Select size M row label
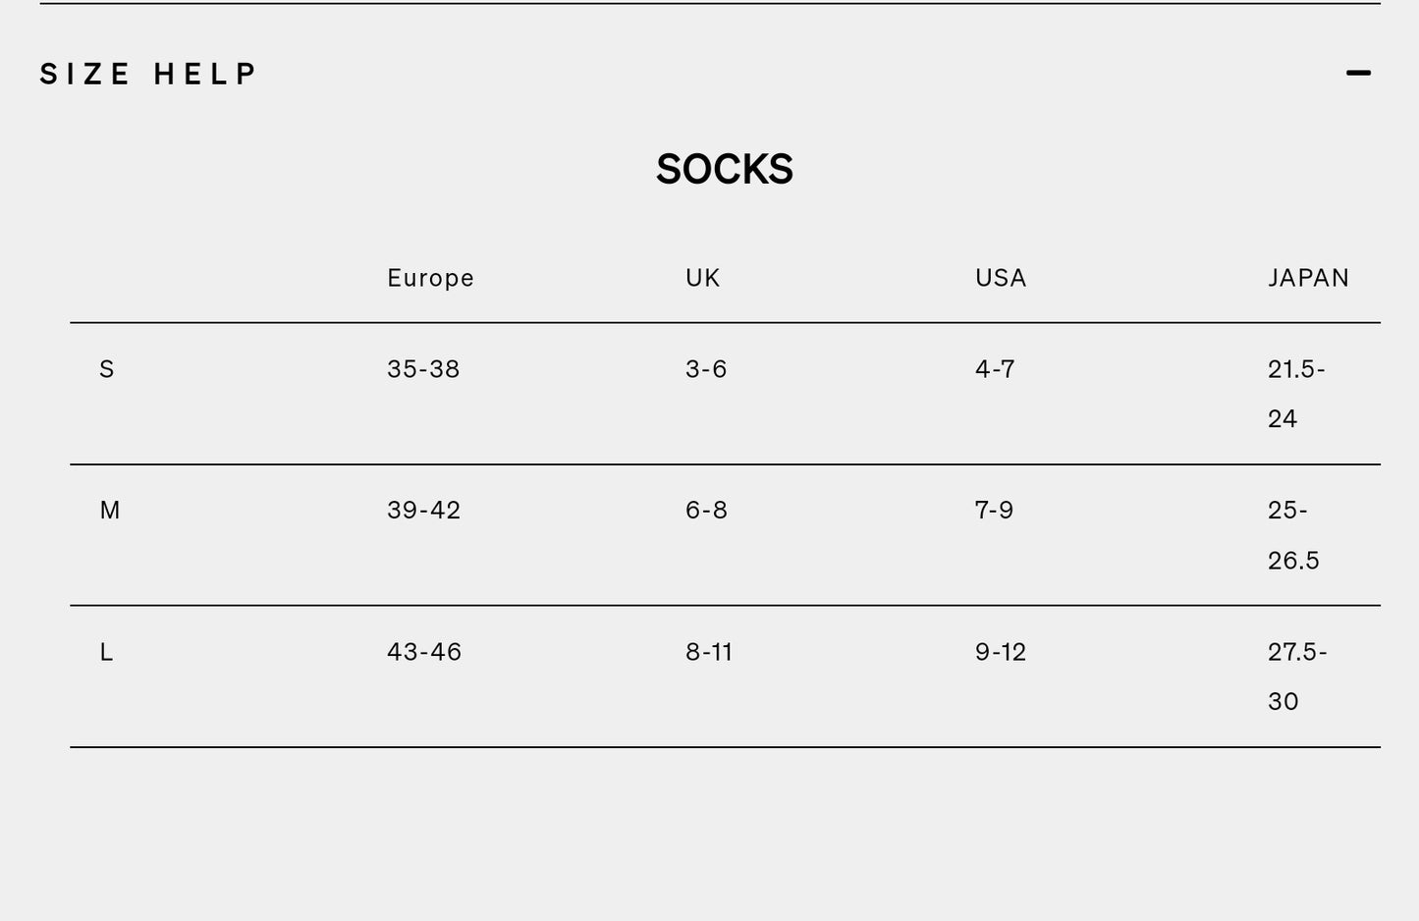Viewport: 1419px width, 921px height. point(109,510)
